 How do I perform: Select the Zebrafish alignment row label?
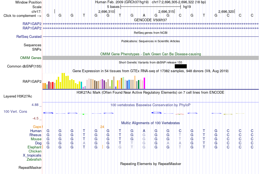tap(34, 160)
